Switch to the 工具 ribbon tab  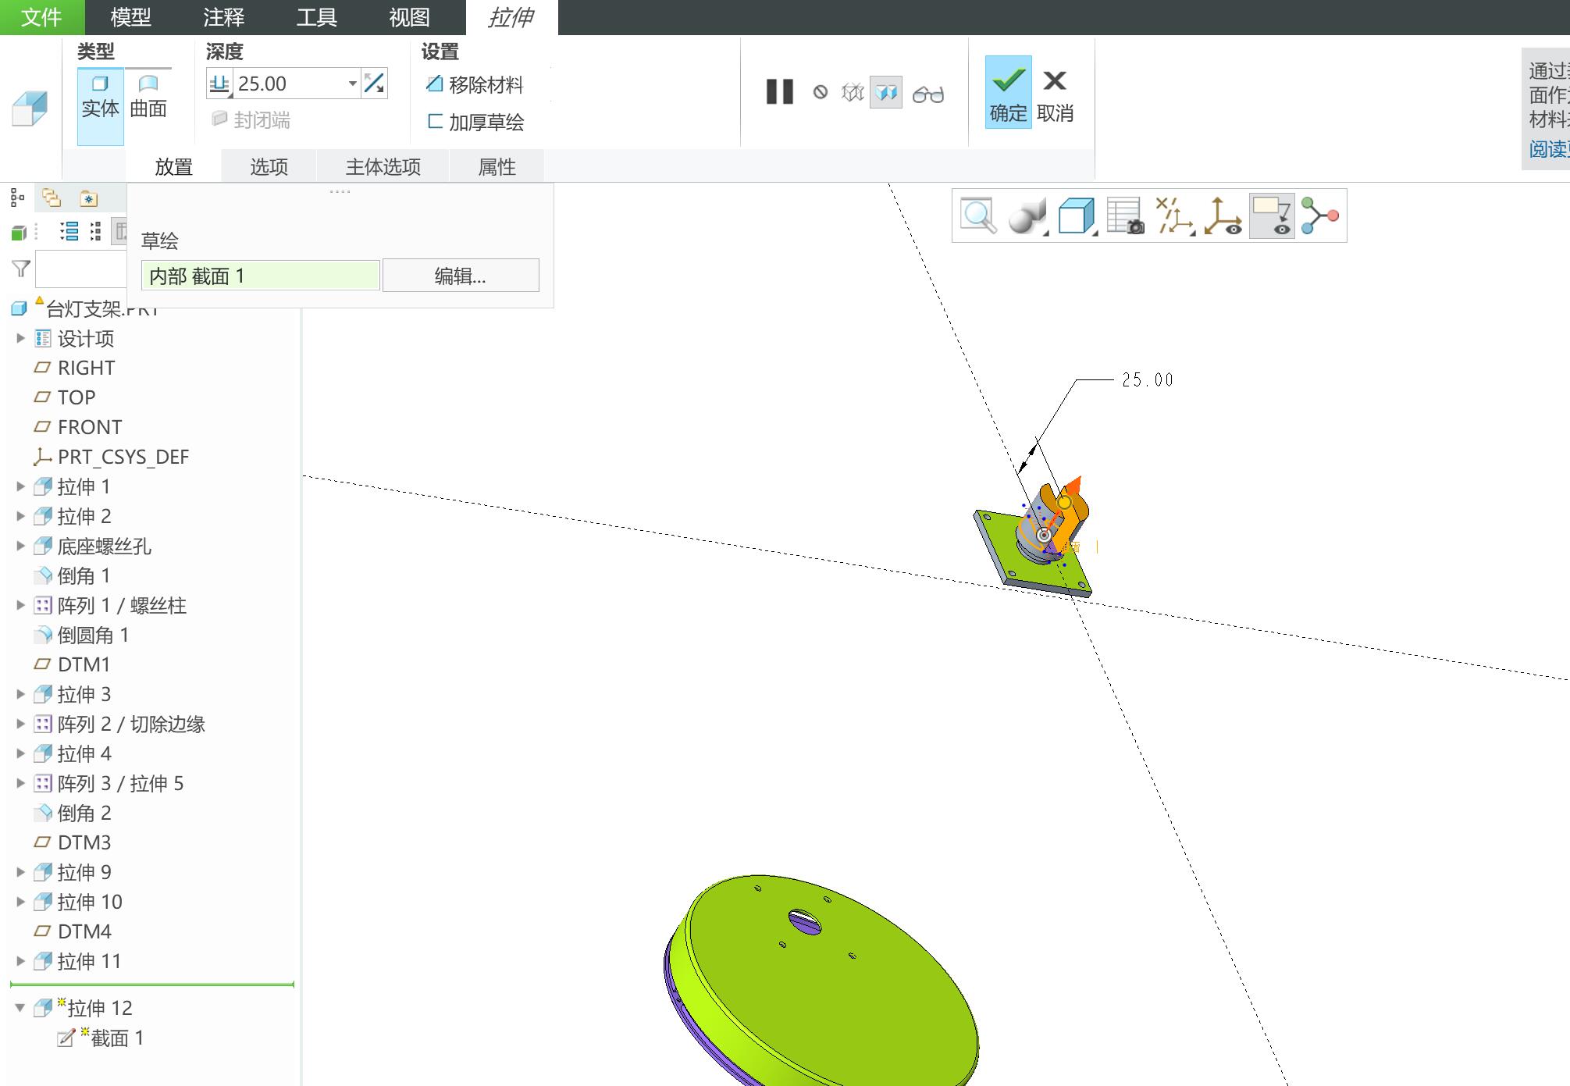[316, 17]
